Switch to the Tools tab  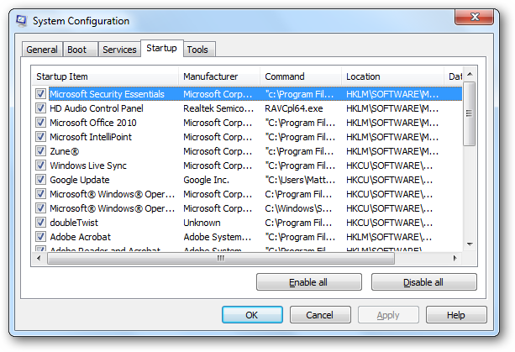tap(199, 50)
